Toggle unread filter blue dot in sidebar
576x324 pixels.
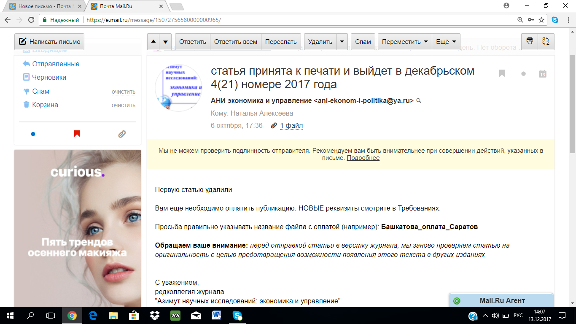coord(33,134)
